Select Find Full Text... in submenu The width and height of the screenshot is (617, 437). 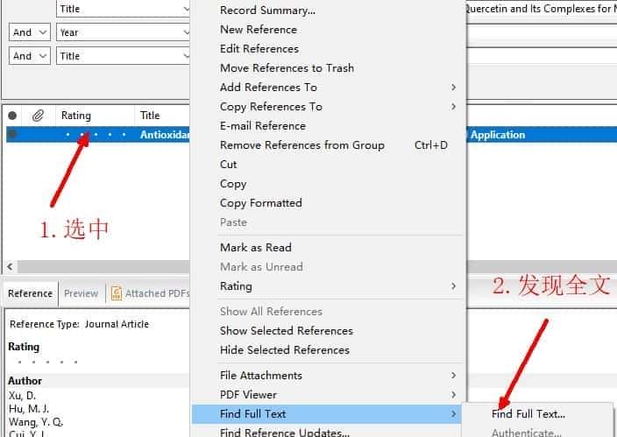[528, 414]
